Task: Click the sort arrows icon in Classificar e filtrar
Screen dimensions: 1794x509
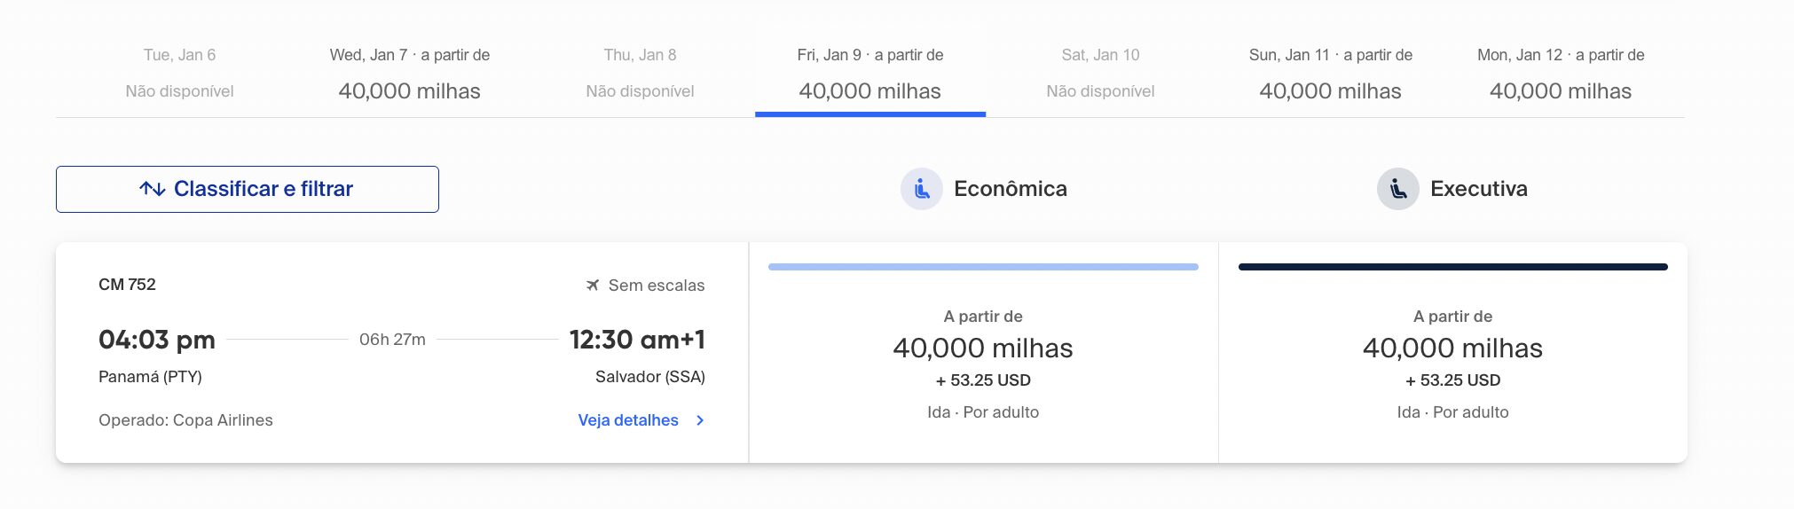Action: pyautogui.click(x=153, y=189)
